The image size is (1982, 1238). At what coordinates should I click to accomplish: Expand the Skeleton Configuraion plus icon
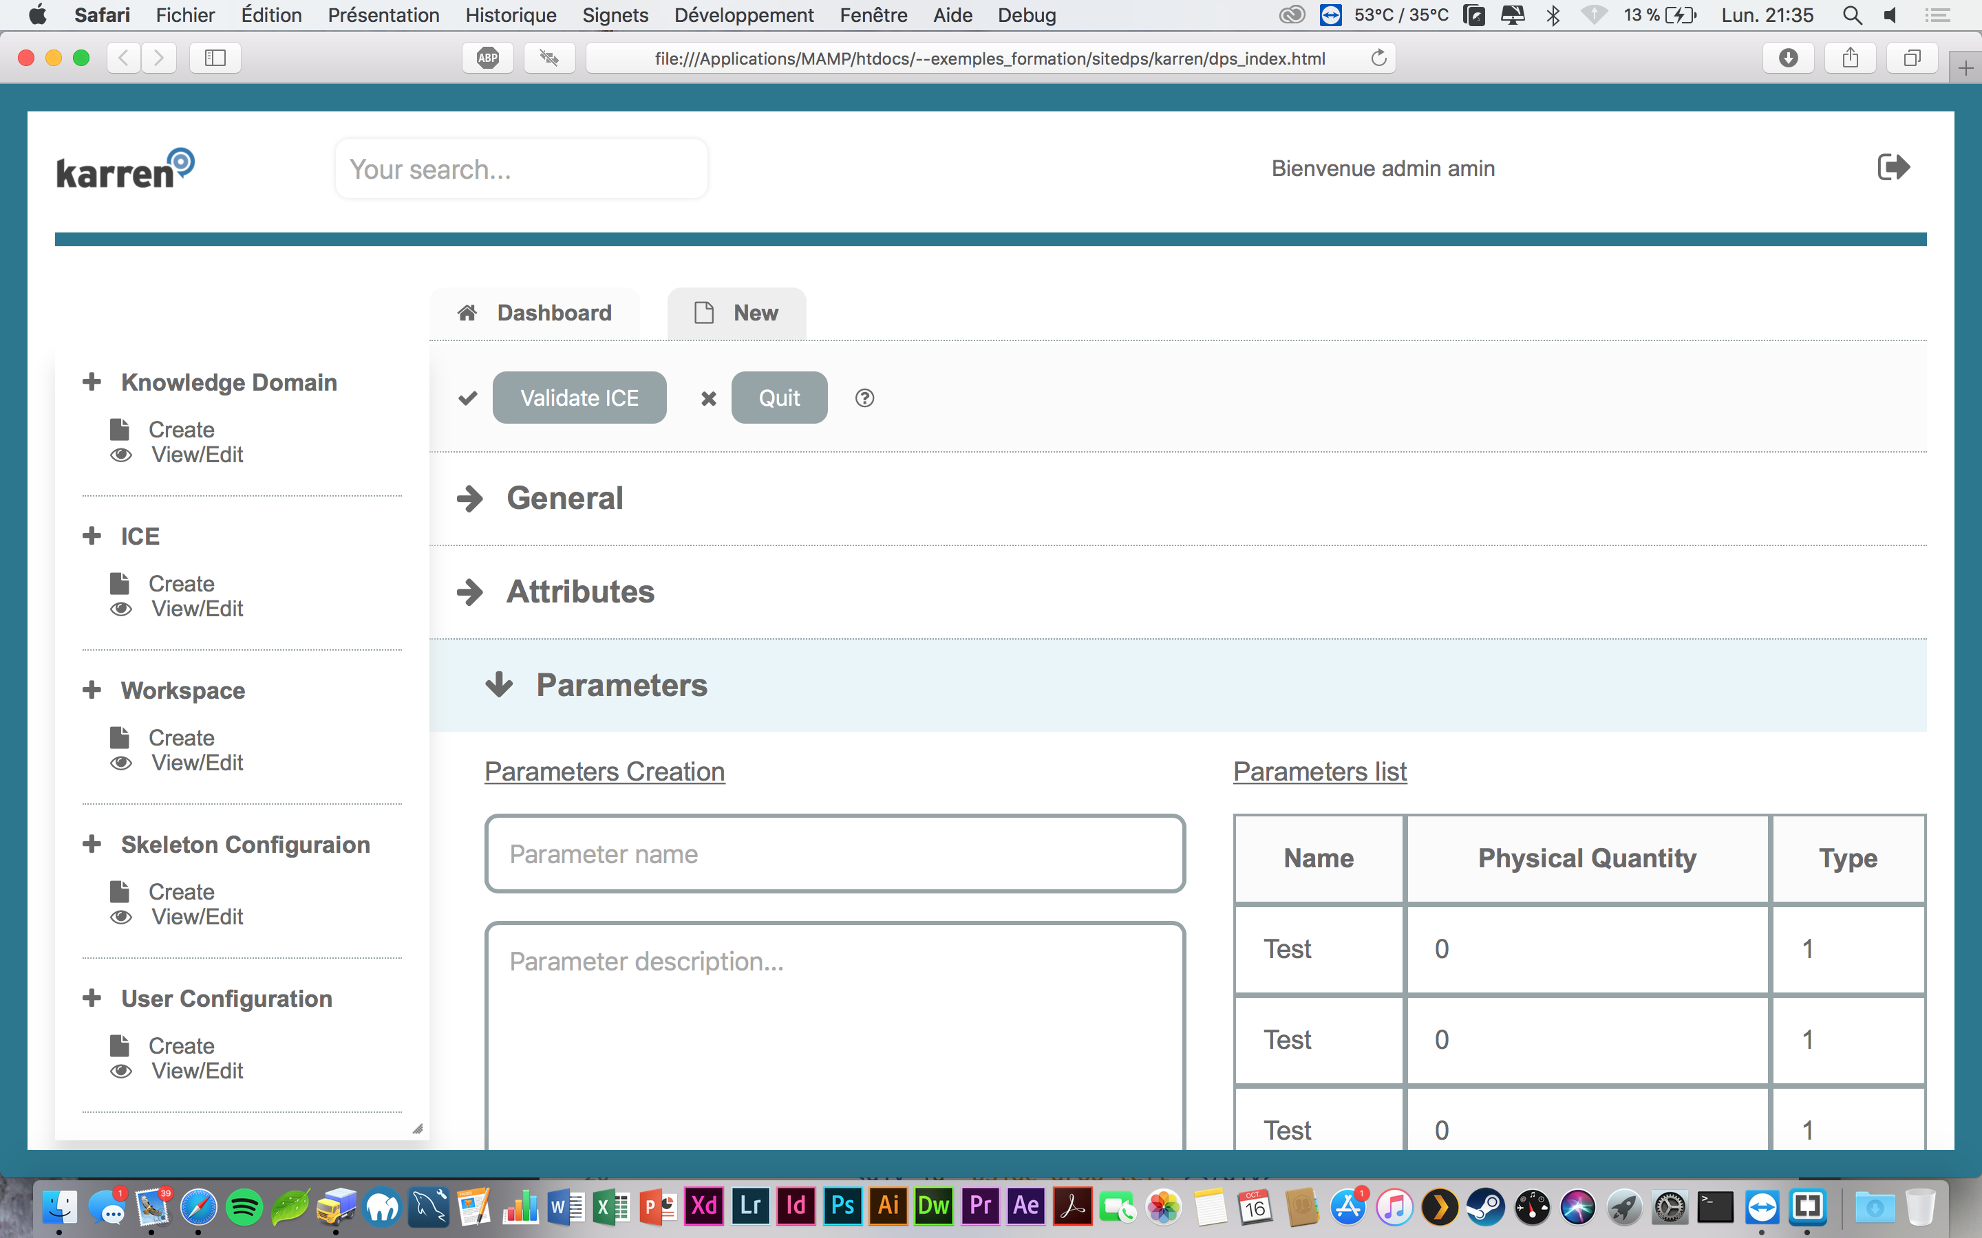click(92, 843)
